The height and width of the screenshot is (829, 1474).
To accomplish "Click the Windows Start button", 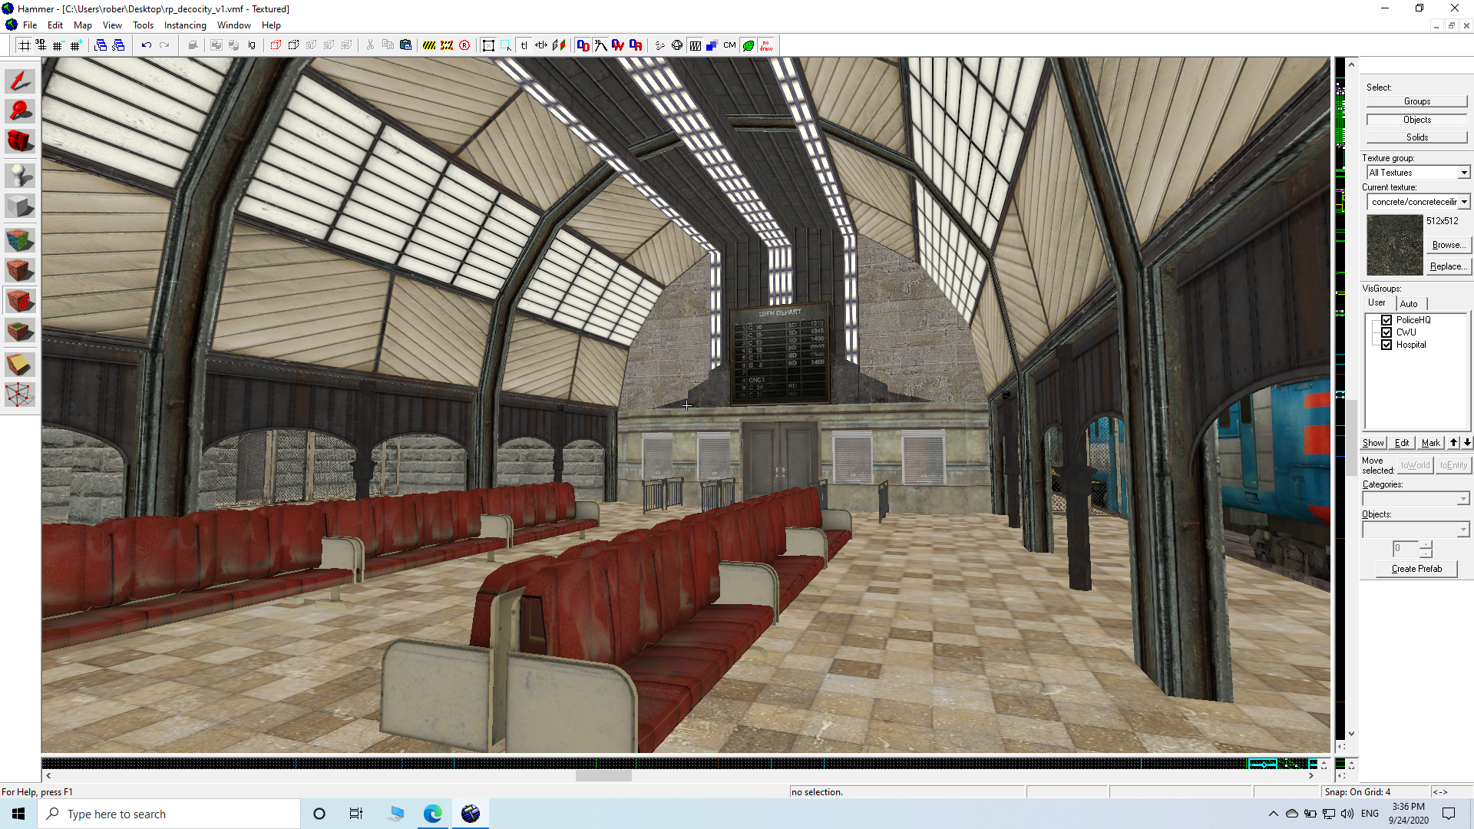I will tap(18, 814).
